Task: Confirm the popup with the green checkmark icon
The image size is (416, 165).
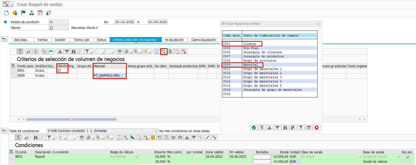Action: 254,127
